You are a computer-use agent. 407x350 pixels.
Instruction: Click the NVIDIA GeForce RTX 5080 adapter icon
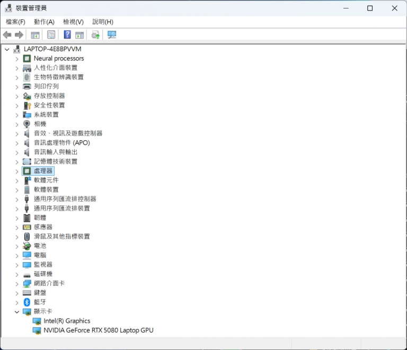[x=37, y=330]
